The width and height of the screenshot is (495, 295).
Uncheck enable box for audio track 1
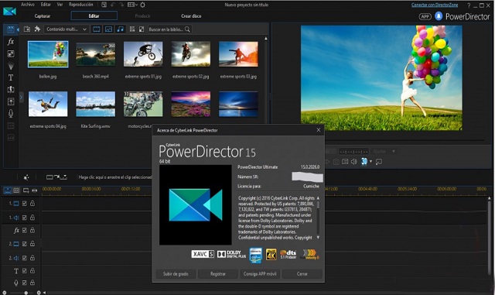[x=25, y=218]
